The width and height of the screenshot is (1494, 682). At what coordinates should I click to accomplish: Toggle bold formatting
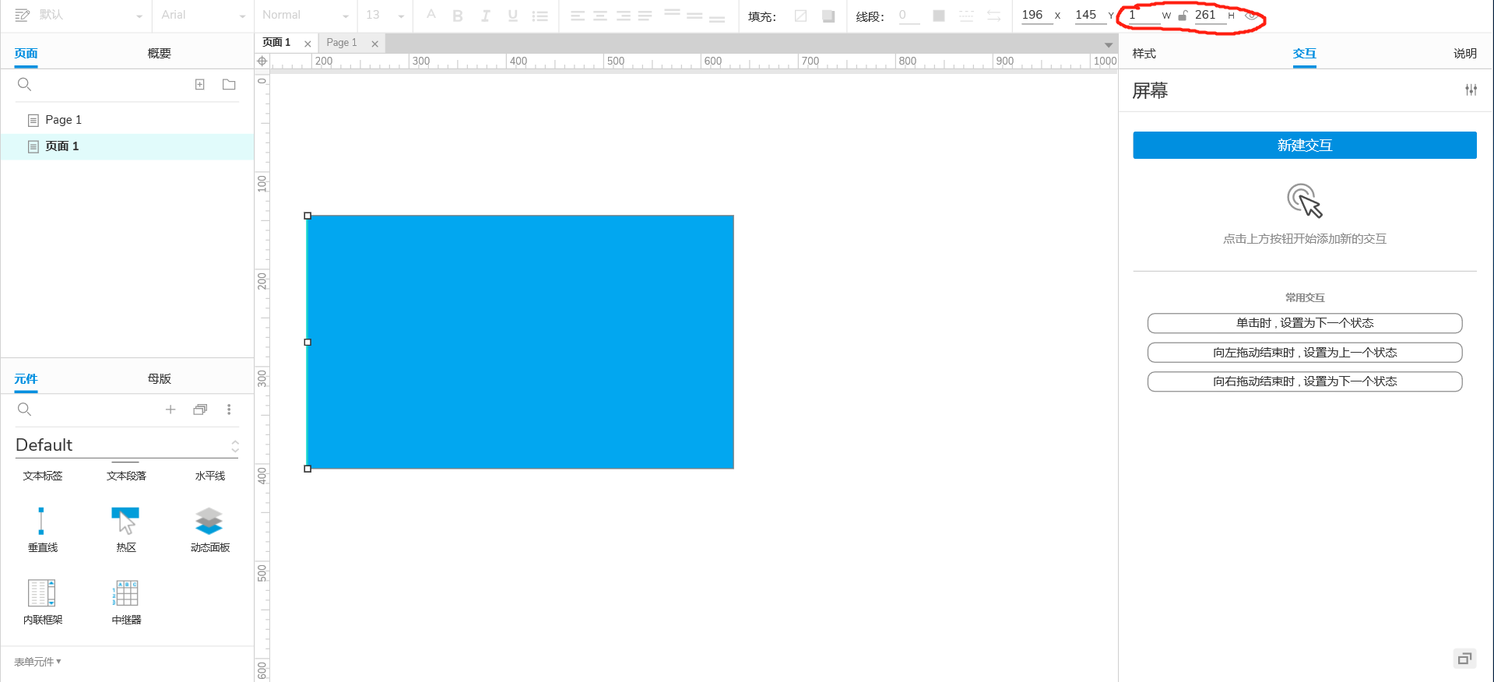tap(458, 16)
